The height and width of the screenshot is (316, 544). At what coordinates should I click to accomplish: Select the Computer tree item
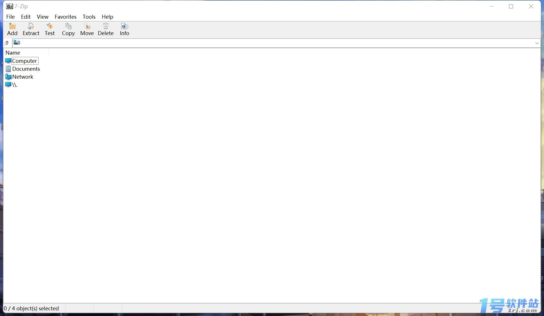tap(24, 61)
